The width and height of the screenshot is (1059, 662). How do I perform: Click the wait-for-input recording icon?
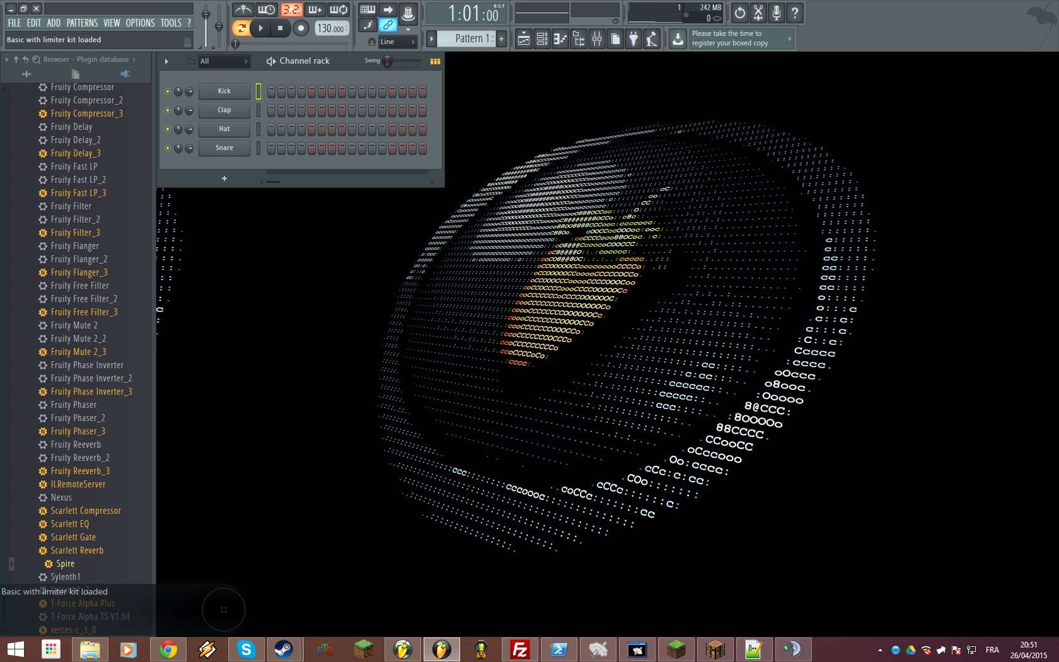tap(267, 10)
